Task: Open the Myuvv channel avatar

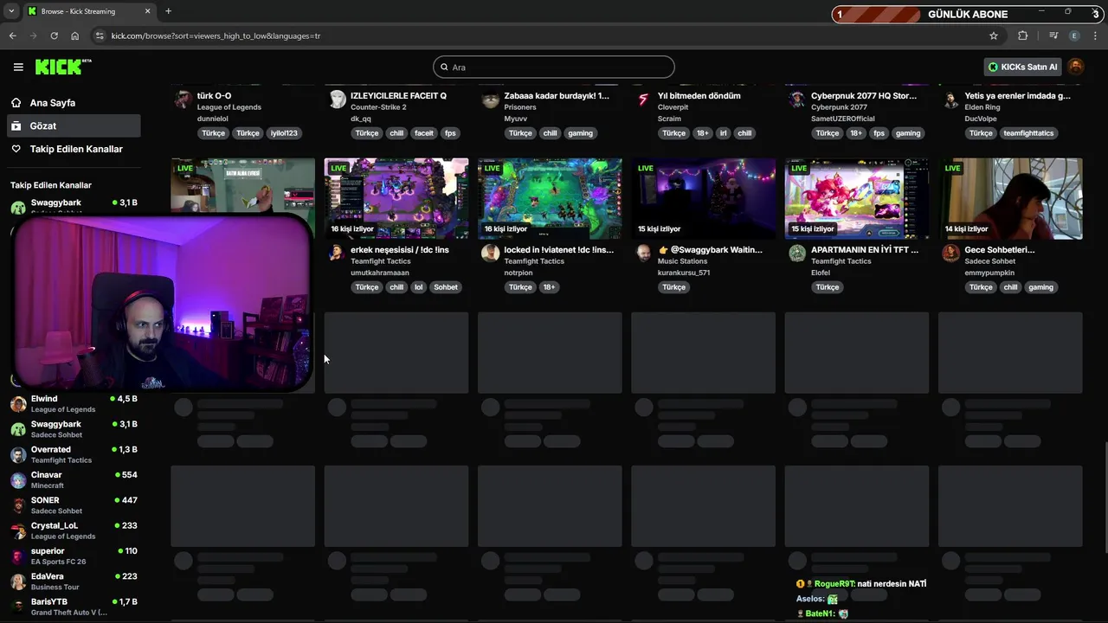Action: (x=490, y=99)
